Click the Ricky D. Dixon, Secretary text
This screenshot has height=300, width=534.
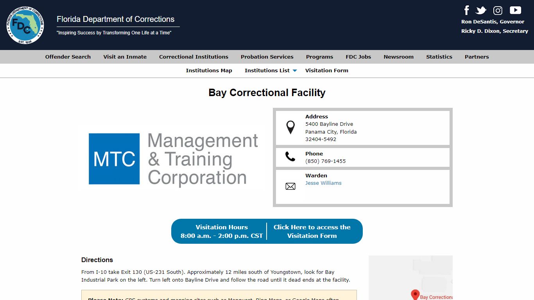[495, 31]
